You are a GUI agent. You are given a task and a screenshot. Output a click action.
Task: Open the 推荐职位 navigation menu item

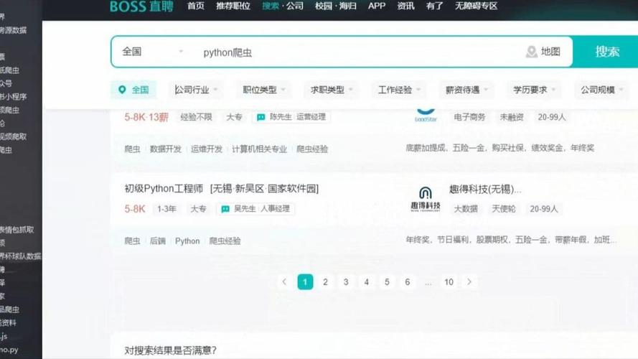233,6
